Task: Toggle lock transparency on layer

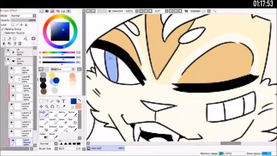Action: pos(13,25)
